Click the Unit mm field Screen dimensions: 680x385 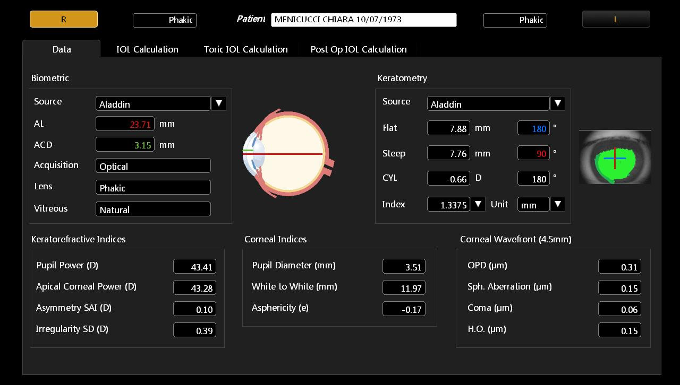pos(533,204)
